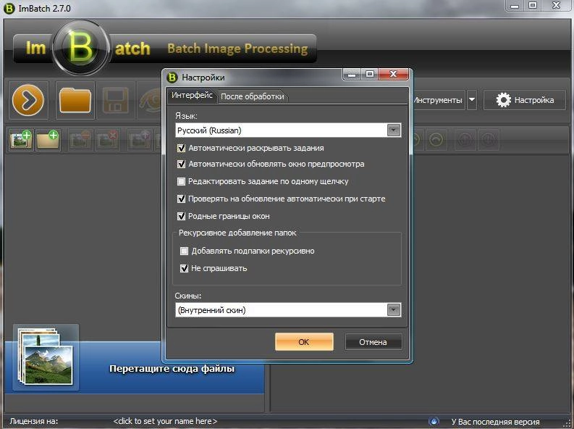Image resolution: width=574 pixels, height=429 pixels.
Task: Click the yellow round task icon behind the dialog
Action: click(436, 140)
